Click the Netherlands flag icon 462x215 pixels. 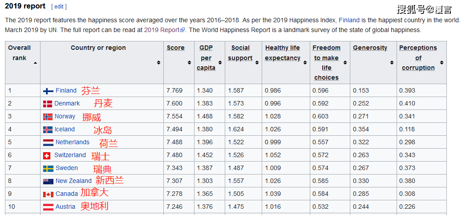tap(48, 142)
